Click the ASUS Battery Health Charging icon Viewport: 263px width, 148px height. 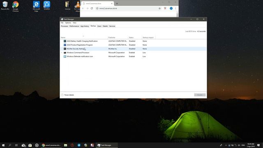click(x=65, y=41)
